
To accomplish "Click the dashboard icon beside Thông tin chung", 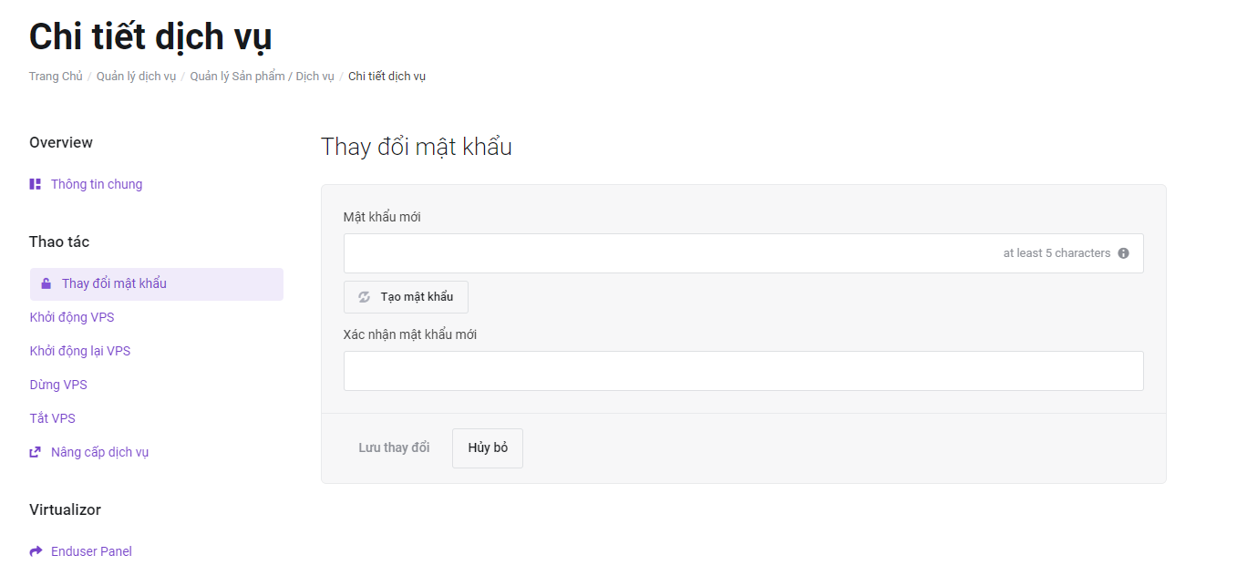I will [x=36, y=184].
